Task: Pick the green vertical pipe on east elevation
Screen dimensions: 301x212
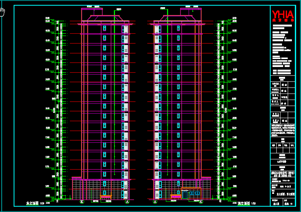Action: click(x=114, y=95)
